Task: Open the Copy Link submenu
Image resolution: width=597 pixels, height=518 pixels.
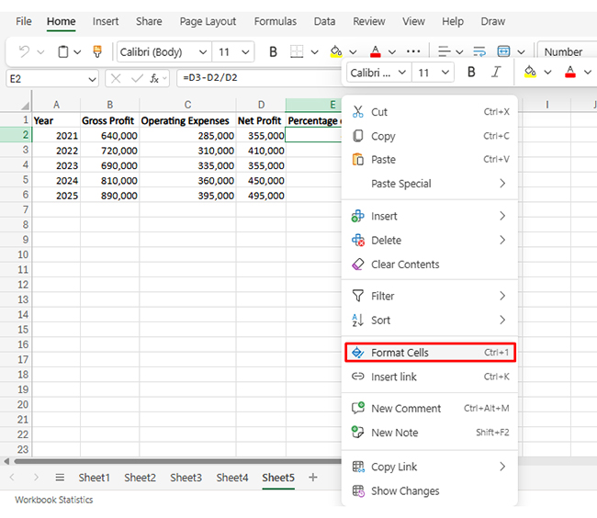Action: point(431,467)
